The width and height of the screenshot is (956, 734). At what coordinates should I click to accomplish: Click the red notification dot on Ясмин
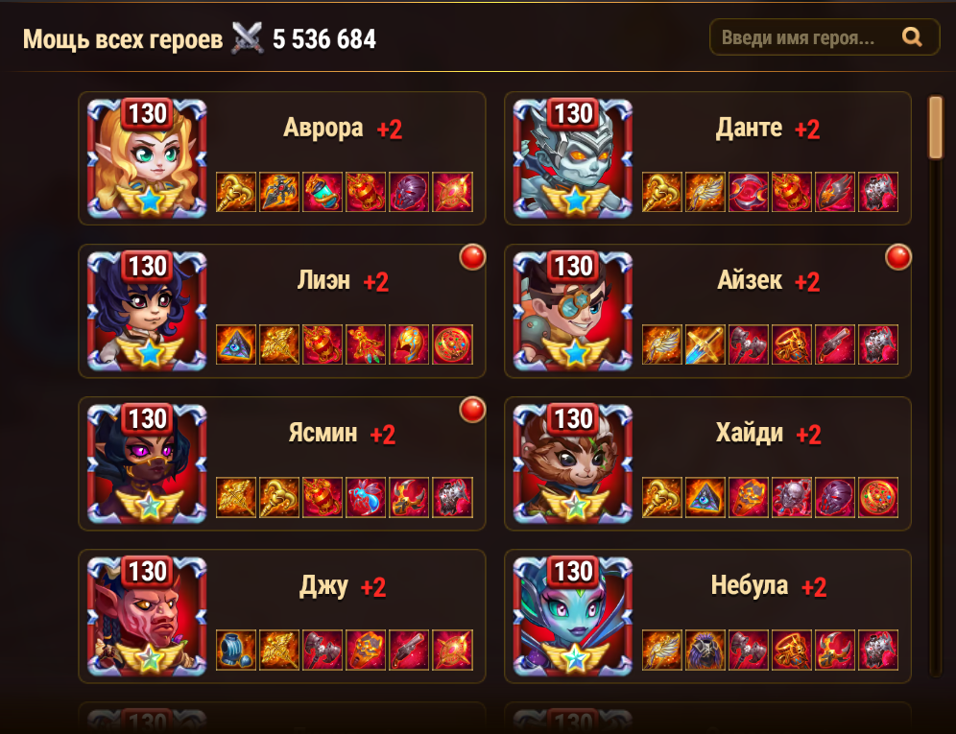point(472,410)
